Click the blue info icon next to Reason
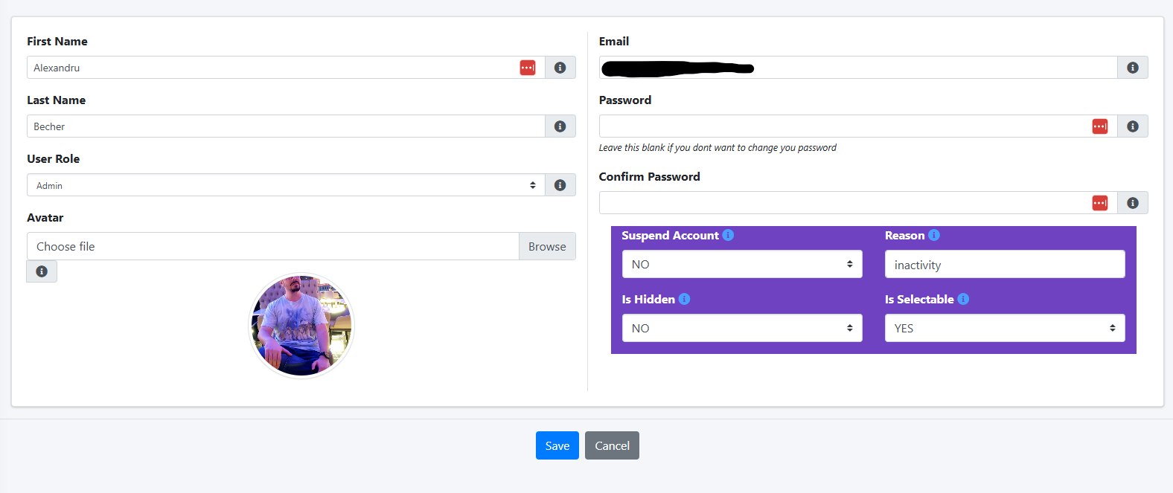This screenshot has width=1173, height=493. coord(934,235)
